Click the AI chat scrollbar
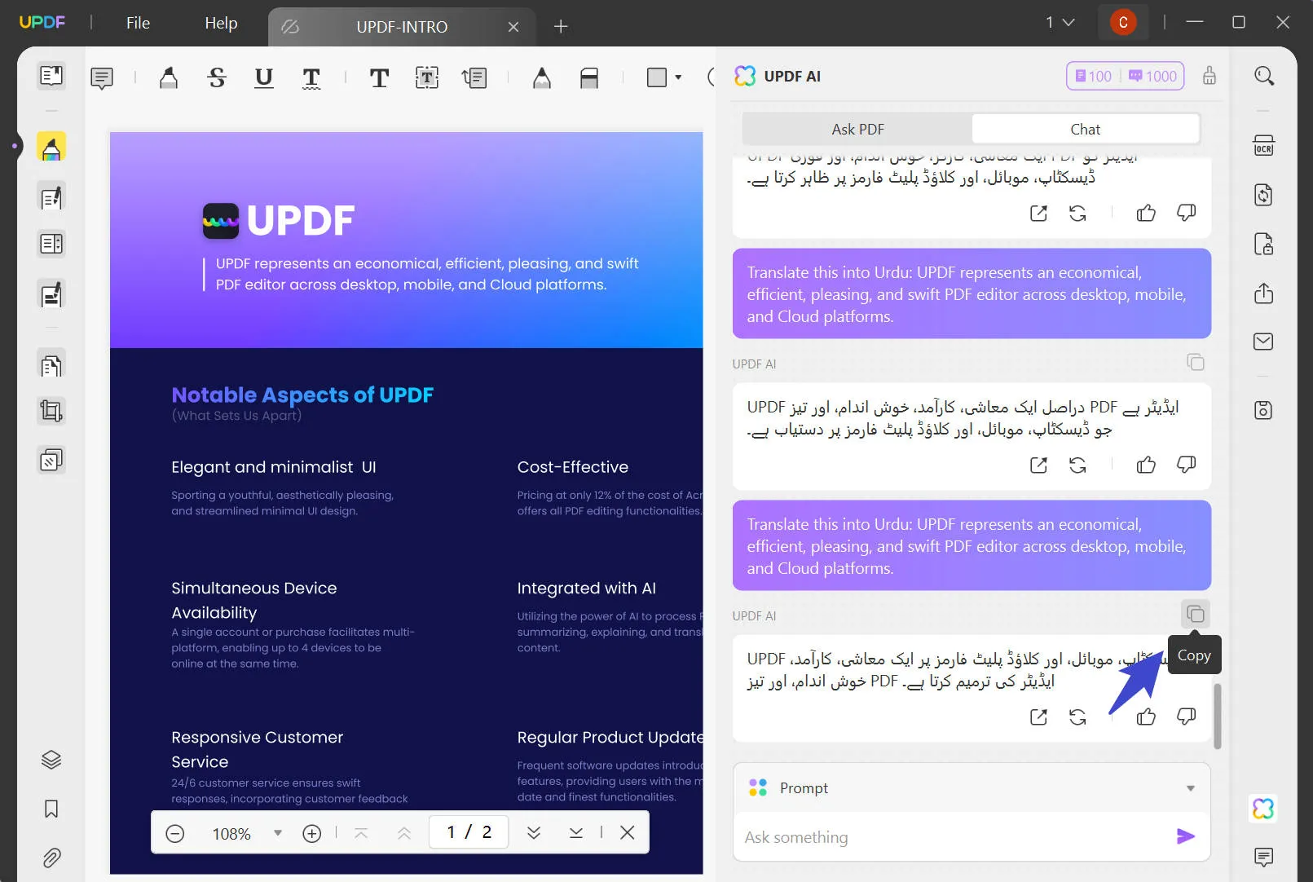 coord(1218,716)
